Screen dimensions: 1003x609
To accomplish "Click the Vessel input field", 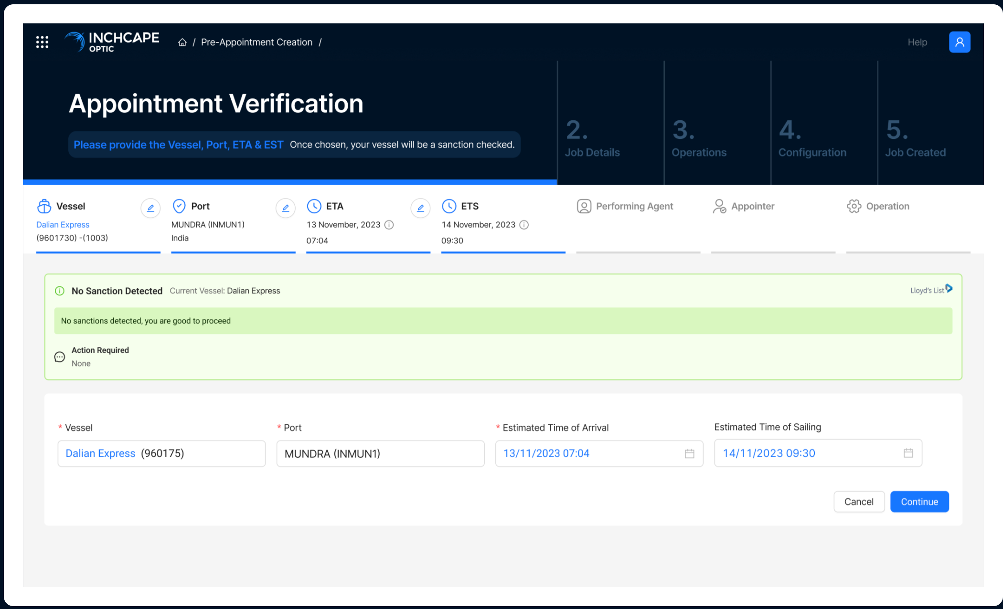I will [161, 453].
